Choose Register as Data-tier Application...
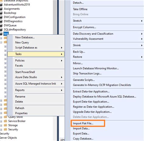Image resolution: width=144 pixels, height=141 pixels. click(x=105, y=107)
